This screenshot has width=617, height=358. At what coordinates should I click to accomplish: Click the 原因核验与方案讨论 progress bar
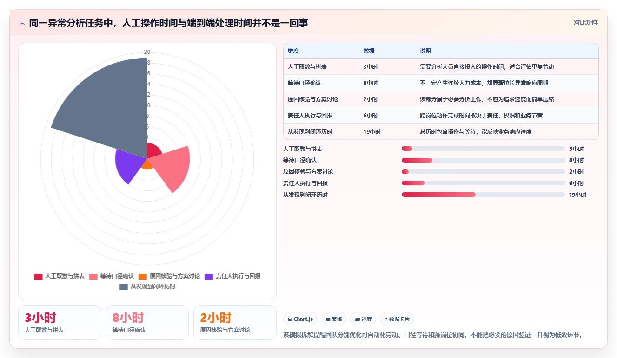click(x=484, y=172)
